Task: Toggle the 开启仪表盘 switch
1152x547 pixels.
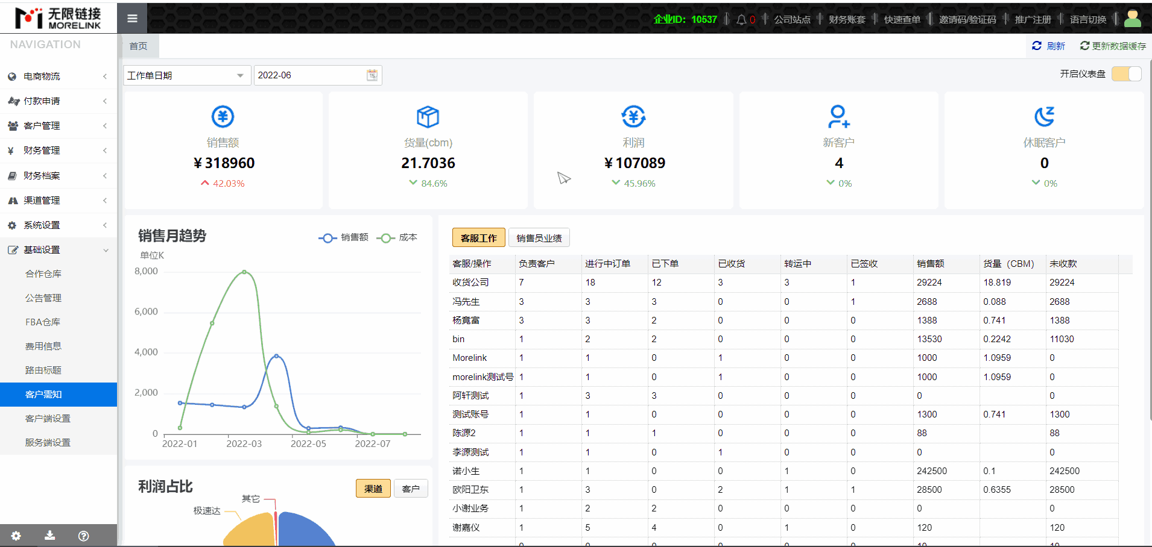Action: (x=1126, y=74)
